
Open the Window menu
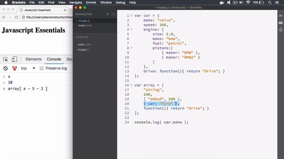coord(106,2)
